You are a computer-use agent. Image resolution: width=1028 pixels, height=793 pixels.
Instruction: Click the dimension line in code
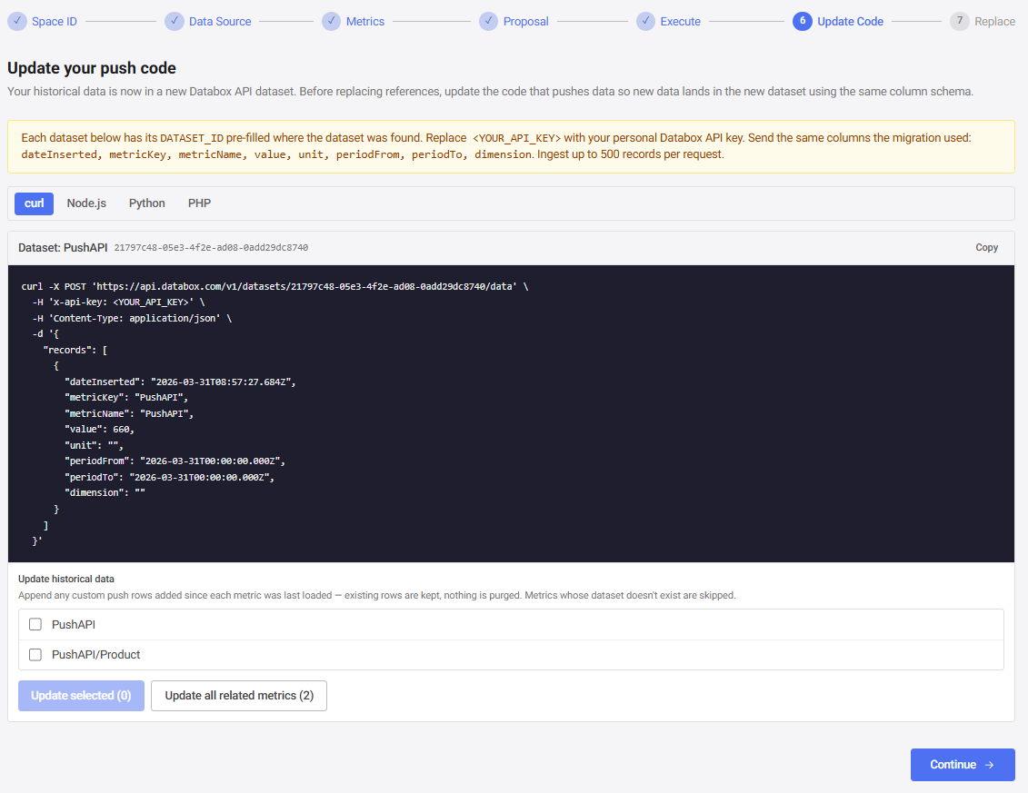tap(105, 493)
